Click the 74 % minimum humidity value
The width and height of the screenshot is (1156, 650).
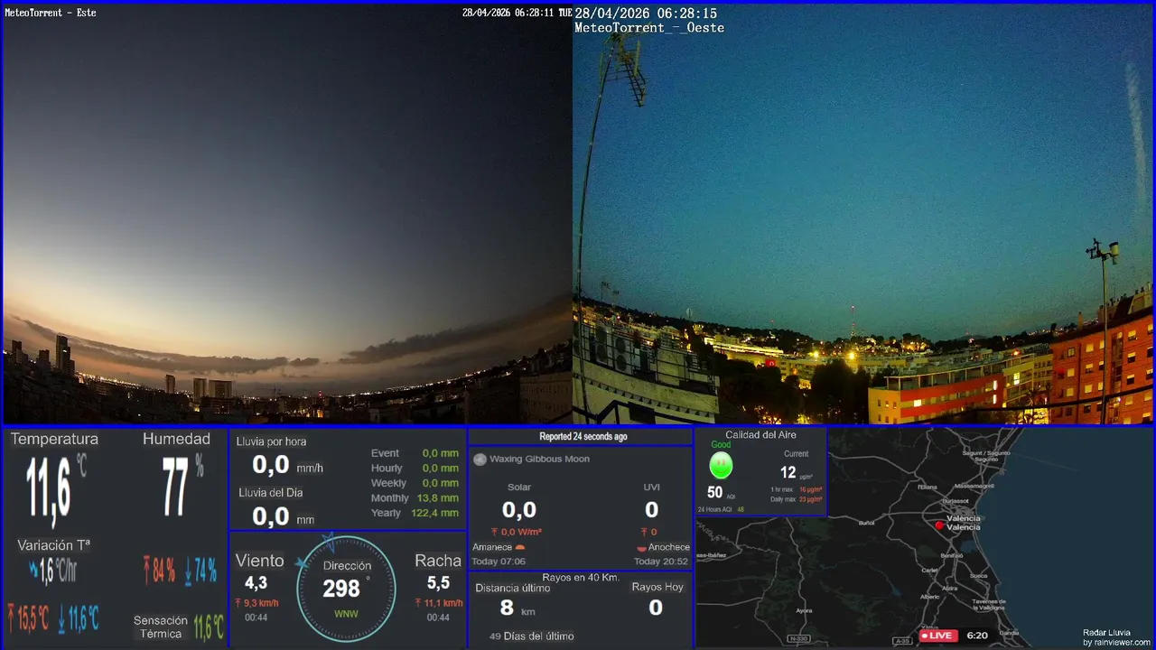pyautogui.click(x=200, y=571)
